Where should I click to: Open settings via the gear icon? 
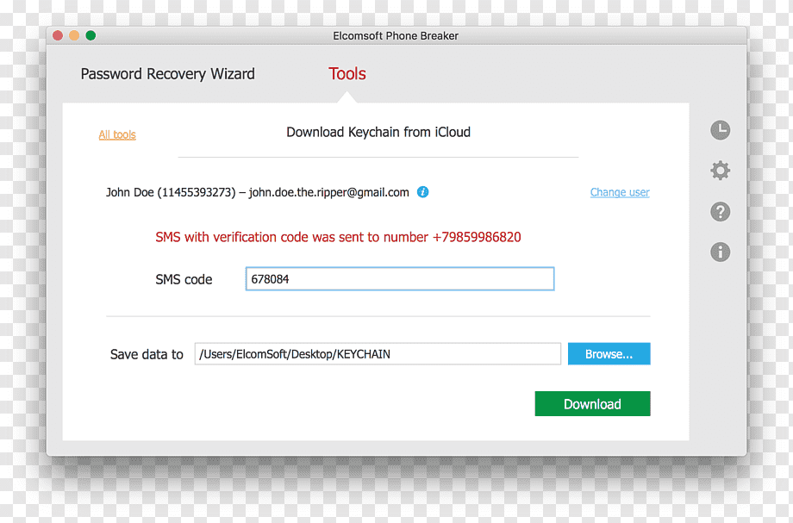(721, 171)
